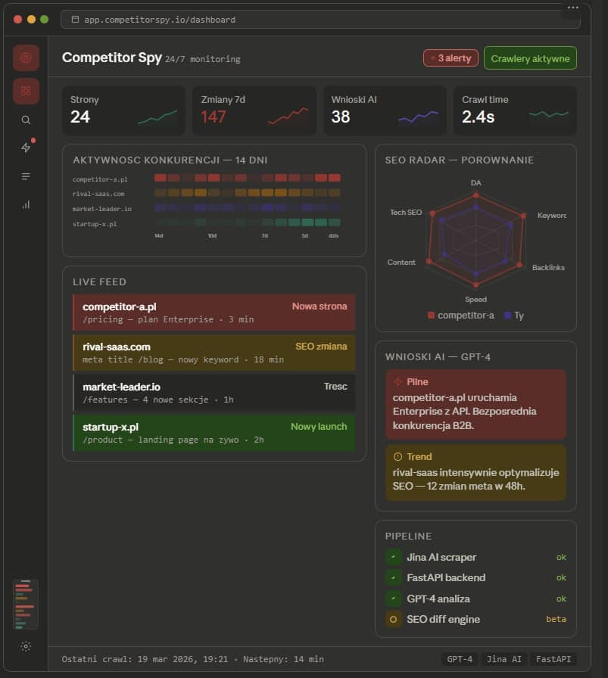608x678 pixels.
Task: Toggle the Jina AI scraper pipeline checkbox
Action: pyautogui.click(x=392, y=557)
